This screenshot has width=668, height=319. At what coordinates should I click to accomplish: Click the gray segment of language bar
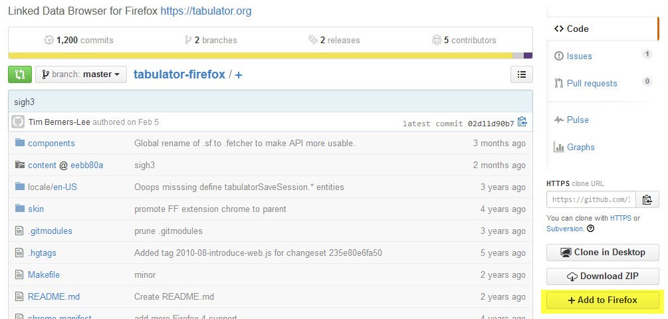tap(518, 55)
